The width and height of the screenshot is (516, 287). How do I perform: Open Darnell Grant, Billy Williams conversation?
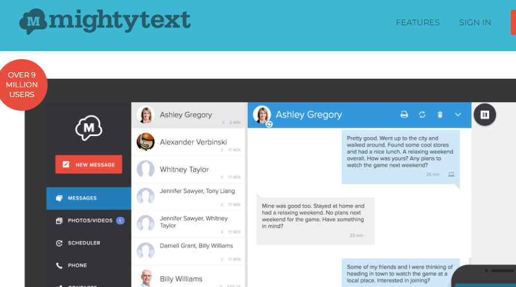tap(188, 251)
